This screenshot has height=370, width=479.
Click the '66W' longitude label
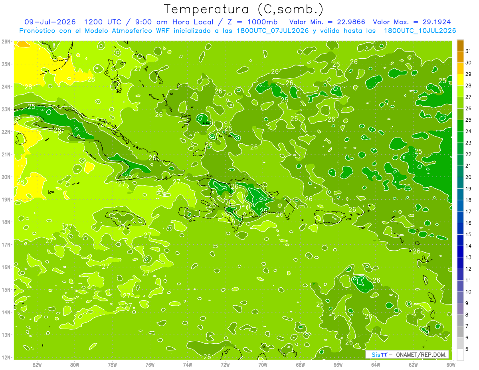338,364
